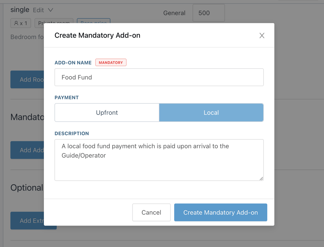
Task: Expand the Edit dropdown beside single
Action: (x=50, y=10)
